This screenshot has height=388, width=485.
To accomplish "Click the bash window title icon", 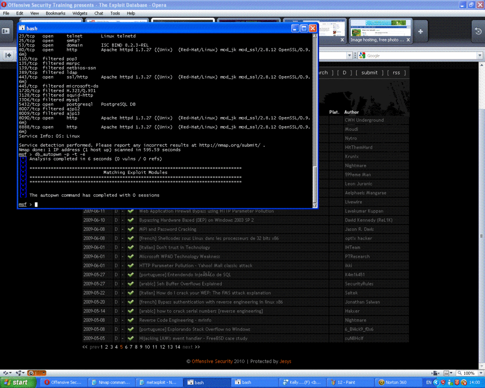I will click(22, 28).
